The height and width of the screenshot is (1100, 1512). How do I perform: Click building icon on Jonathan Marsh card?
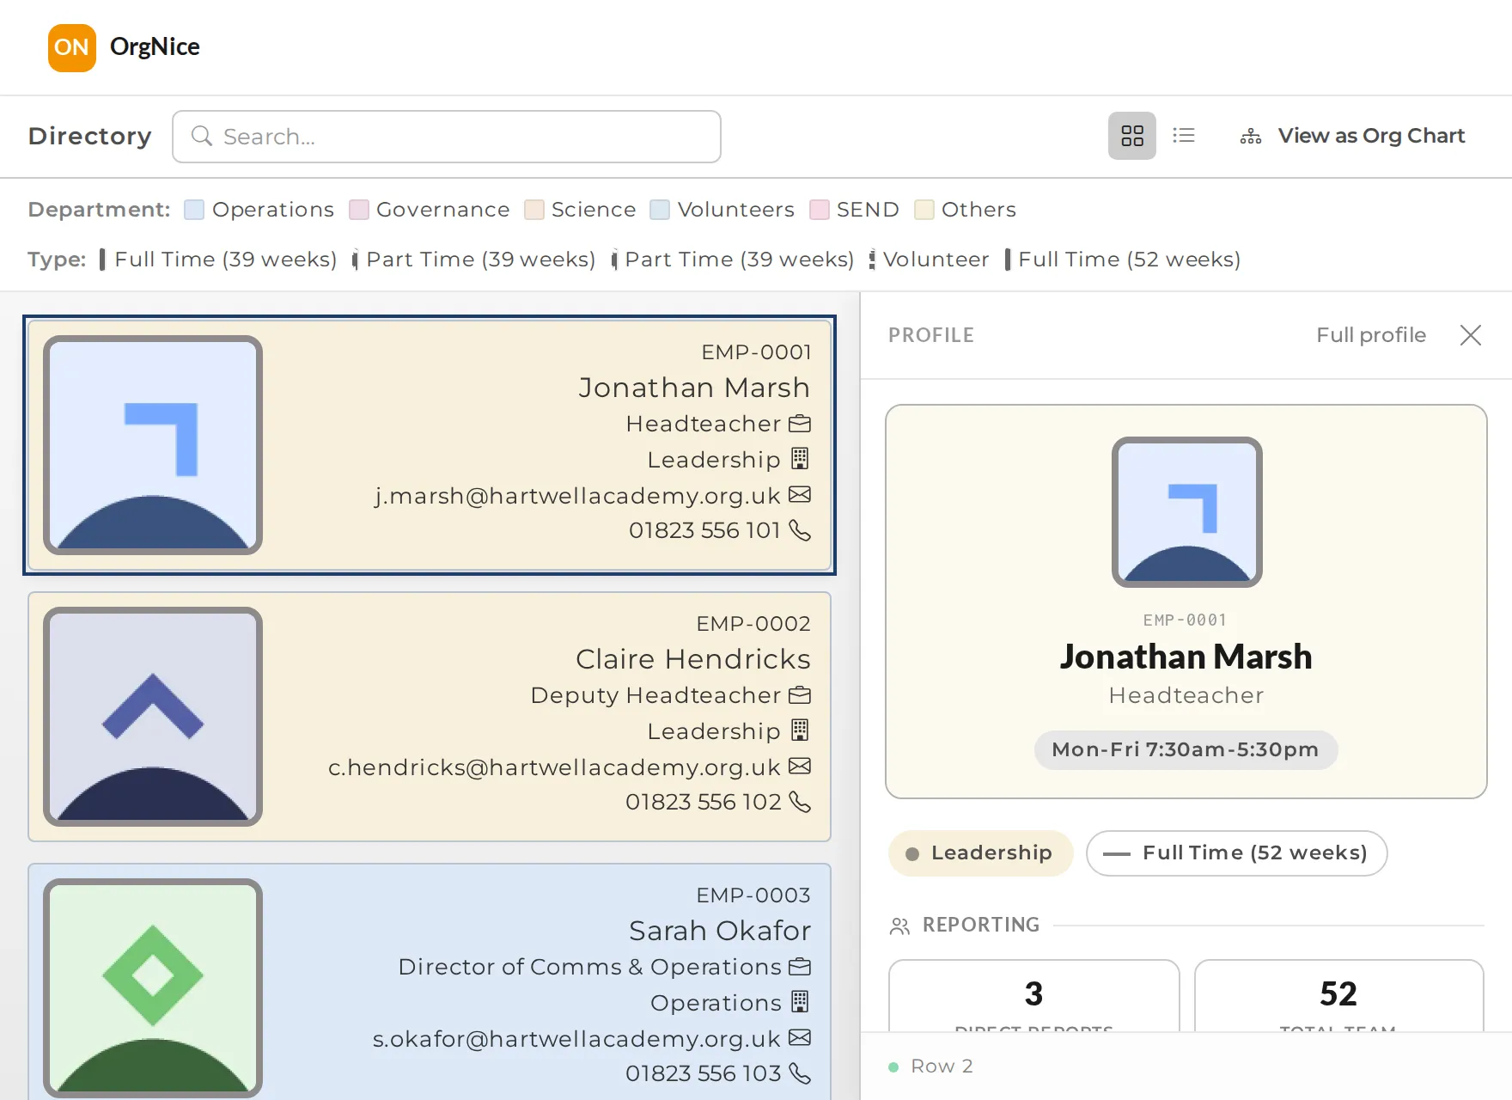800,459
